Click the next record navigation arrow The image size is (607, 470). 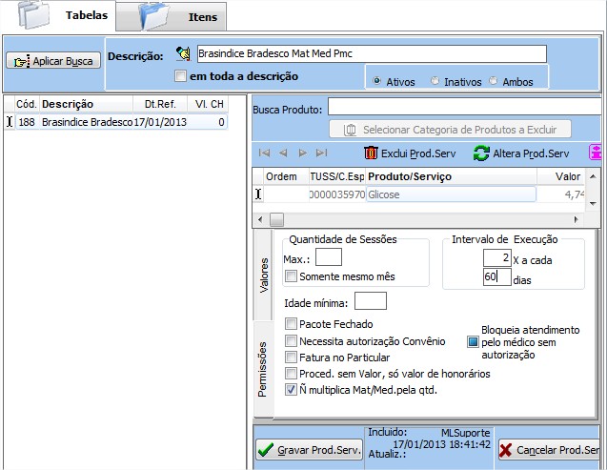[x=302, y=153]
